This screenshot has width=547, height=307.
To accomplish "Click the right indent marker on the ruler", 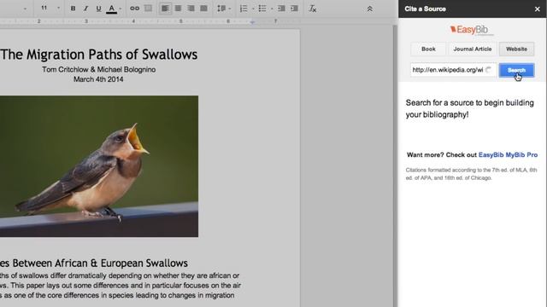I will (252, 22).
